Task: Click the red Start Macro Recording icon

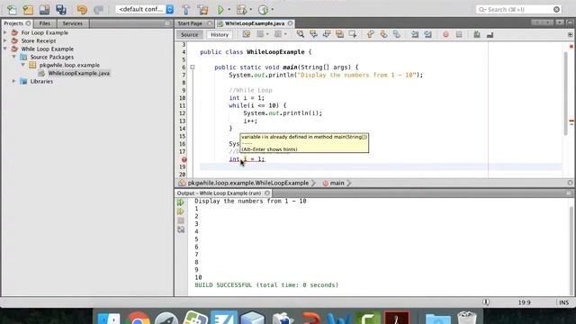Action: coord(445,34)
